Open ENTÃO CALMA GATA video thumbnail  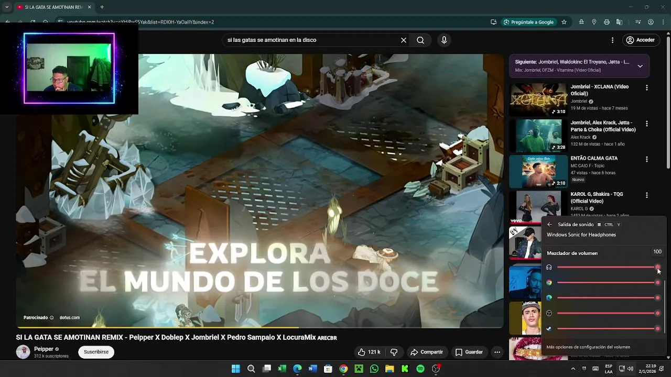[x=538, y=171]
